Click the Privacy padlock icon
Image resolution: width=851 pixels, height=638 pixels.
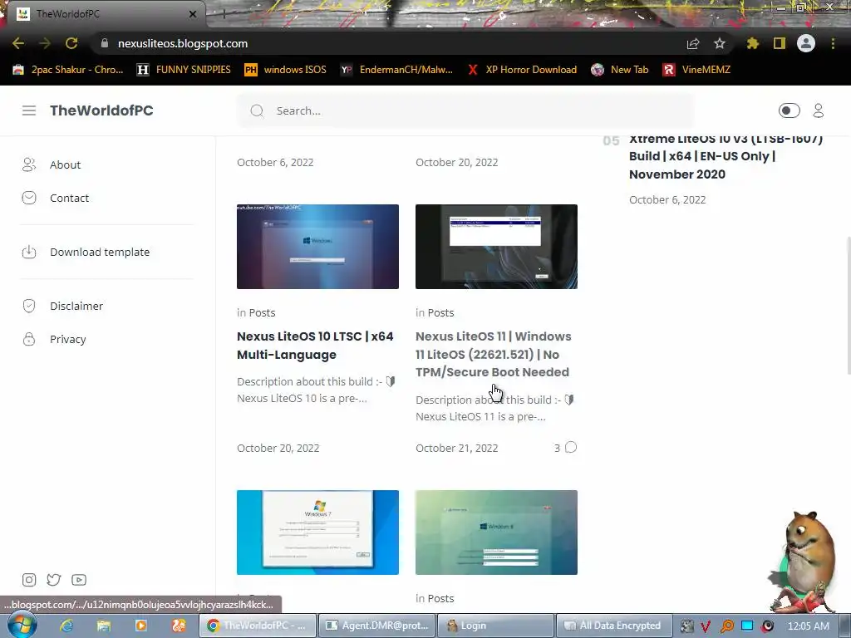click(29, 339)
